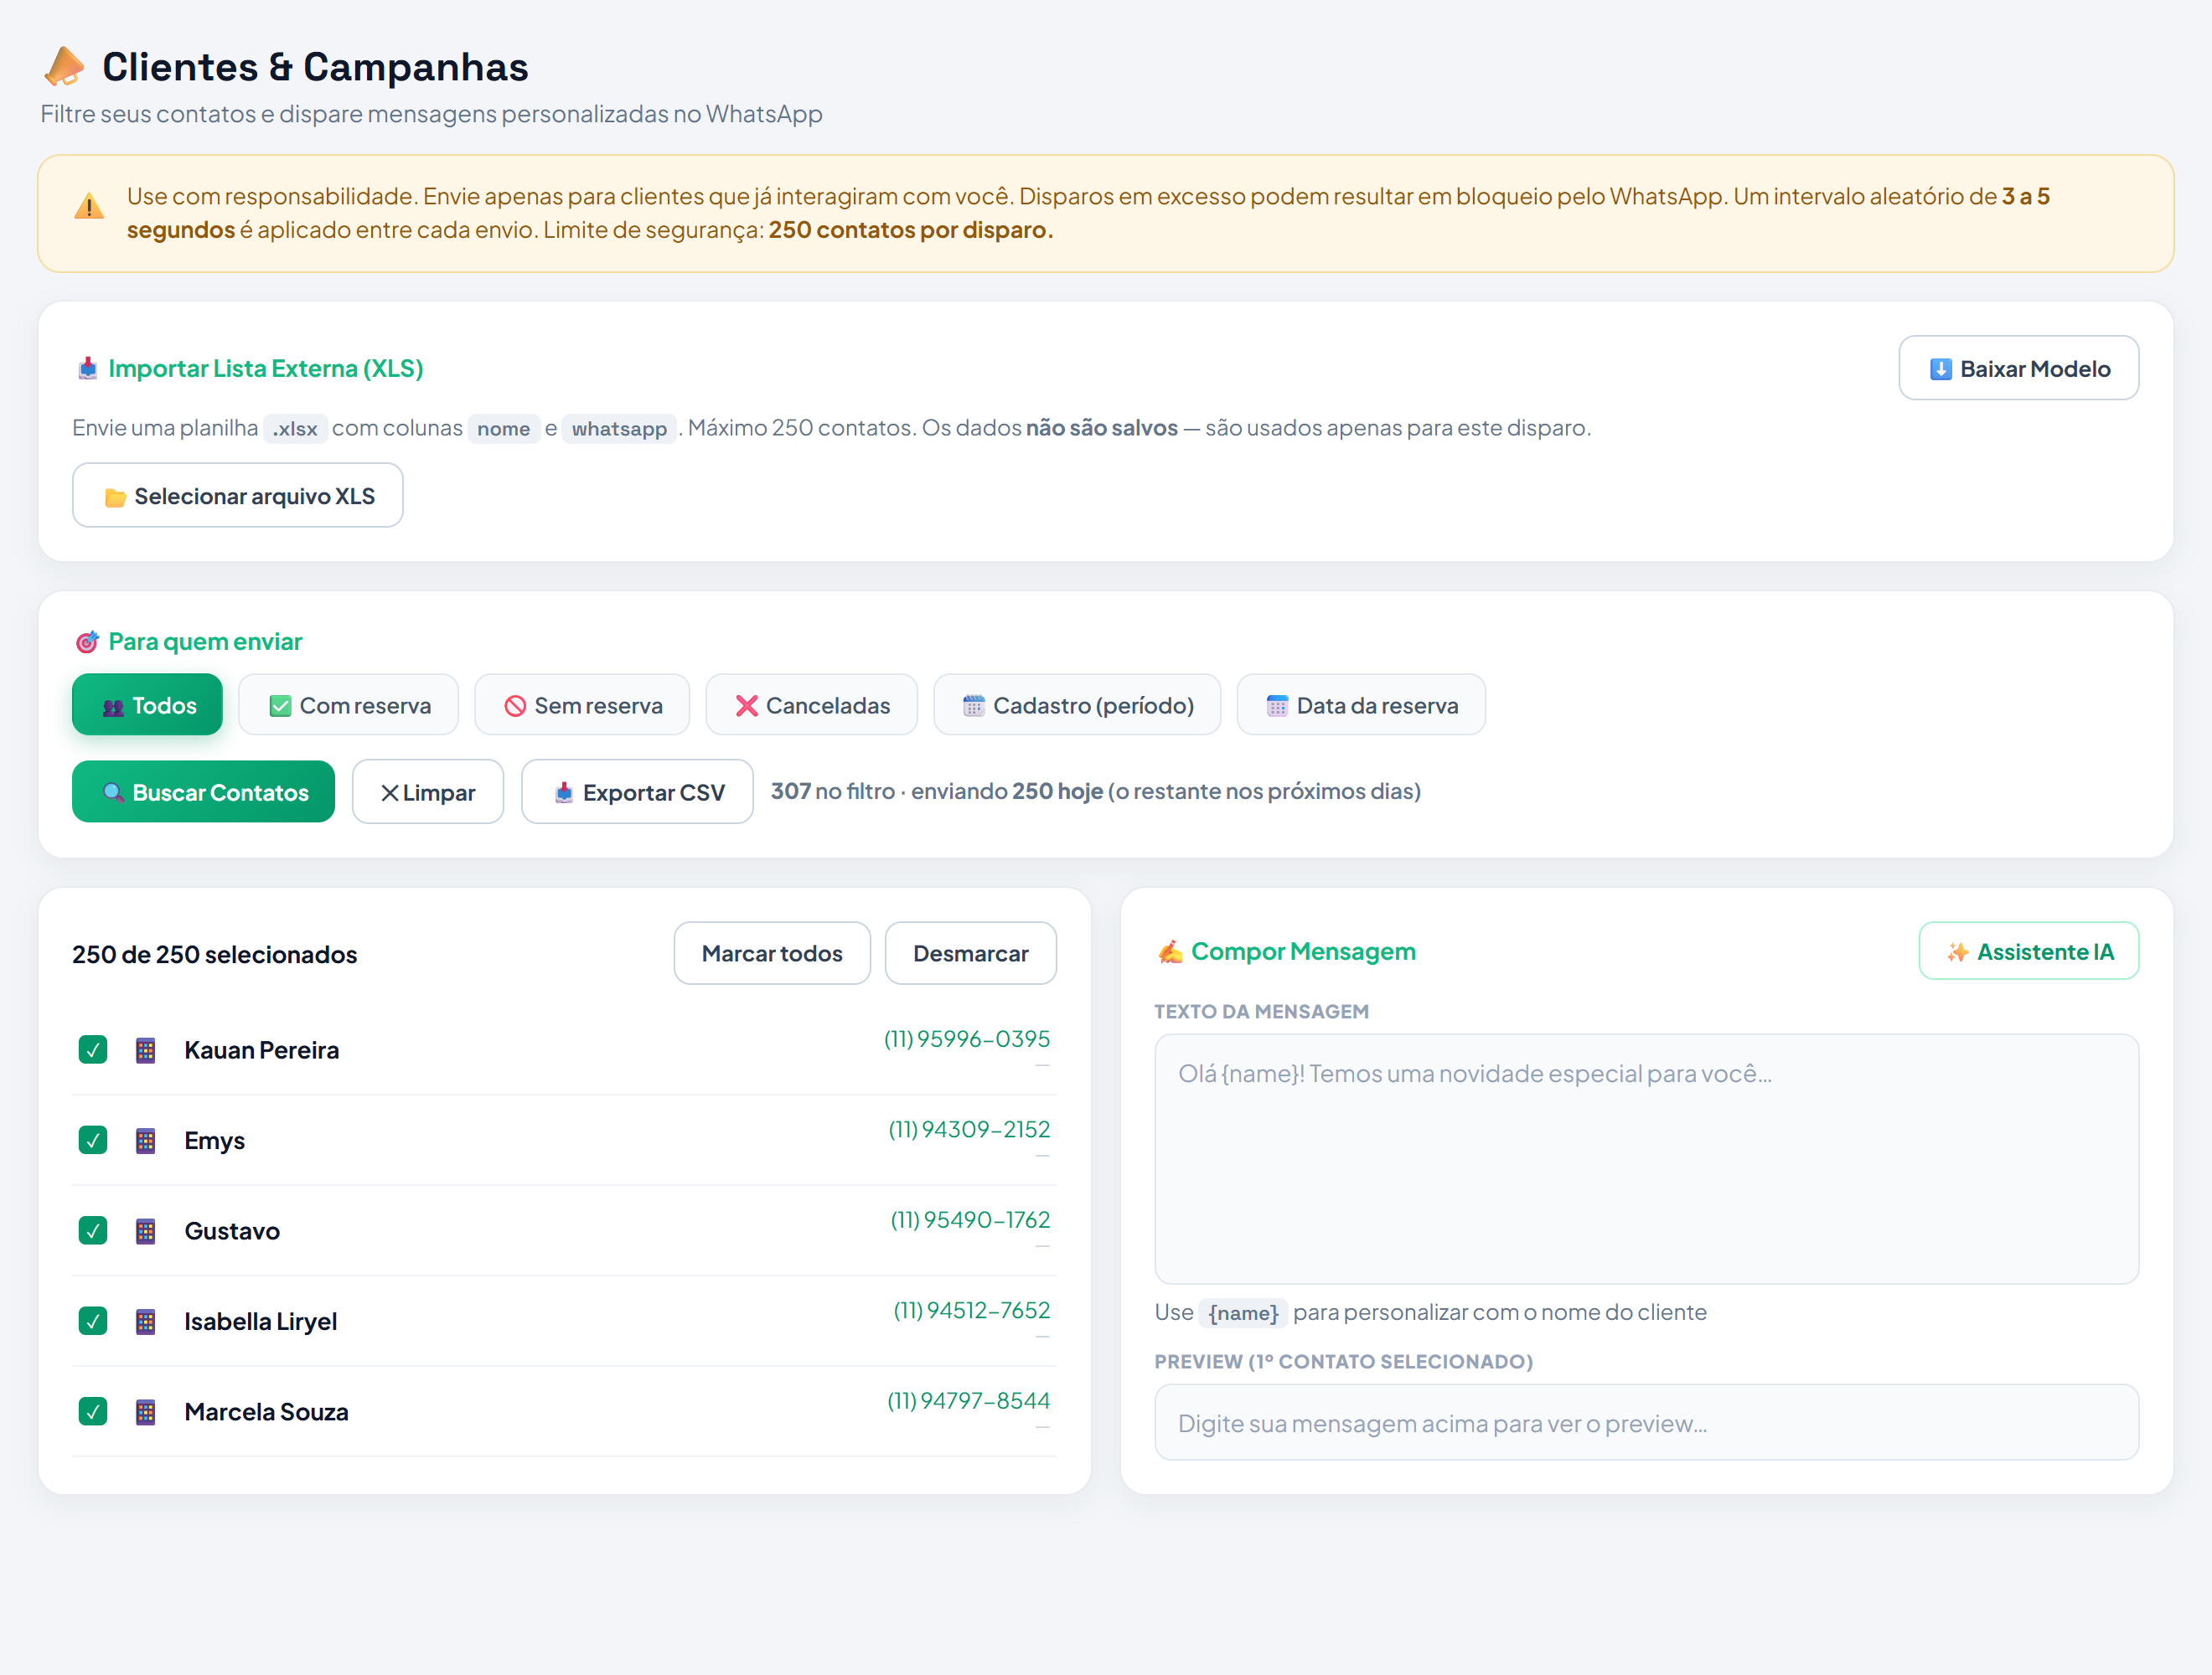
Task: Download the template with Baixar Modelo
Action: click(x=2018, y=368)
